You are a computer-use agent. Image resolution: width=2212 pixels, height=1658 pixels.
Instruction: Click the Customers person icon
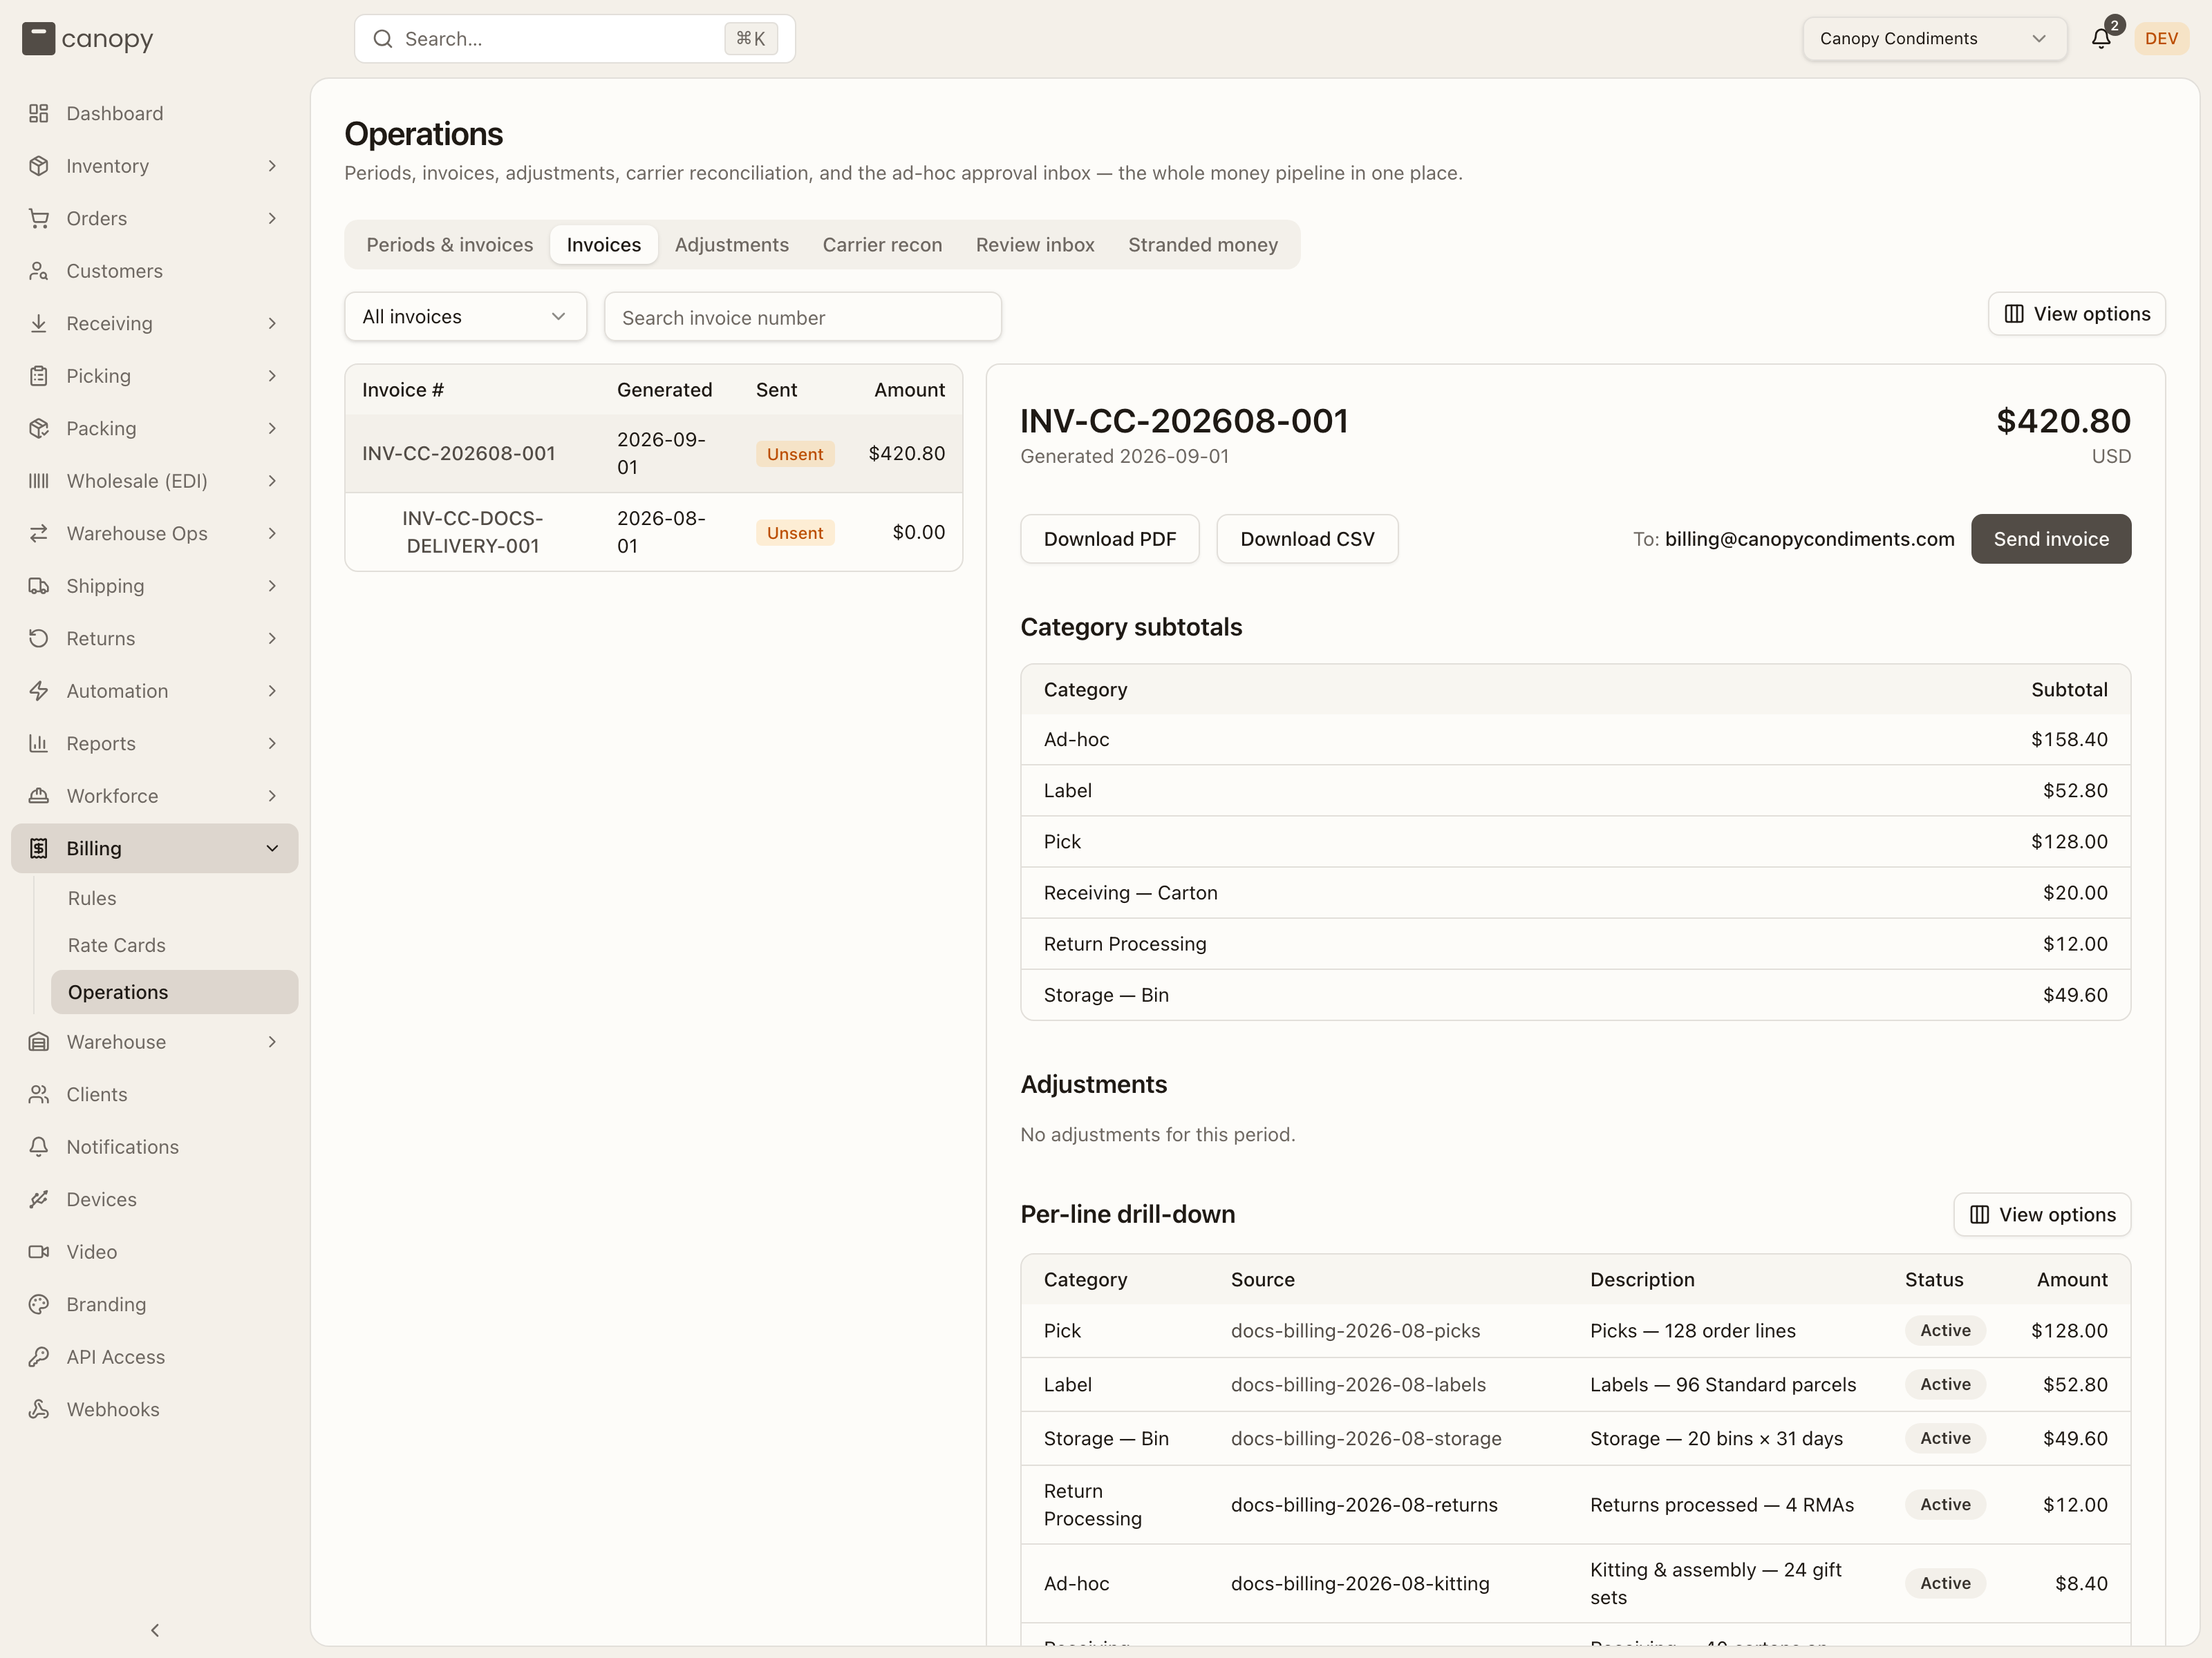tap(39, 271)
